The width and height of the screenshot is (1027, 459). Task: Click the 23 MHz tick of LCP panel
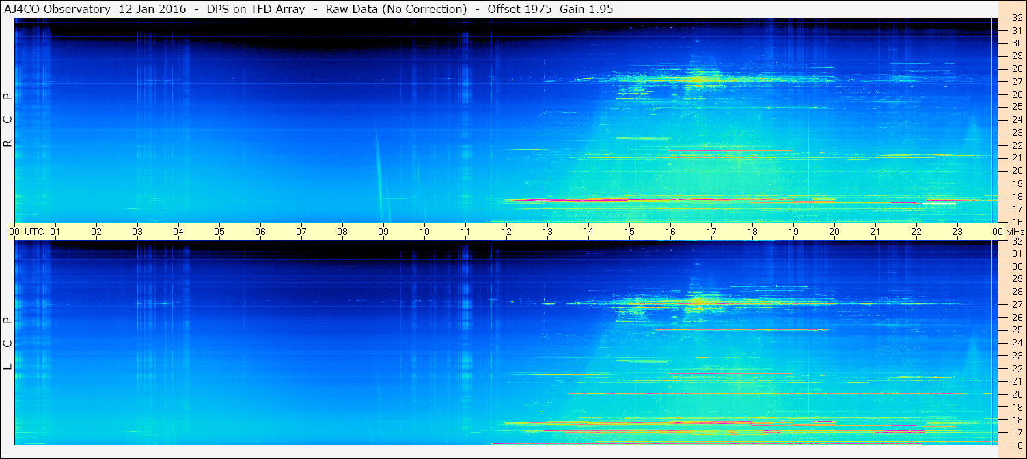click(1016, 356)
